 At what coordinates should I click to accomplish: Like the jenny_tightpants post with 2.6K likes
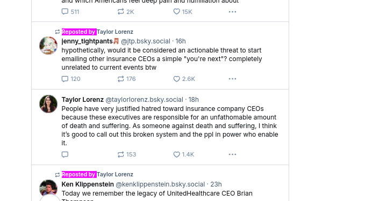pos(184,79)
